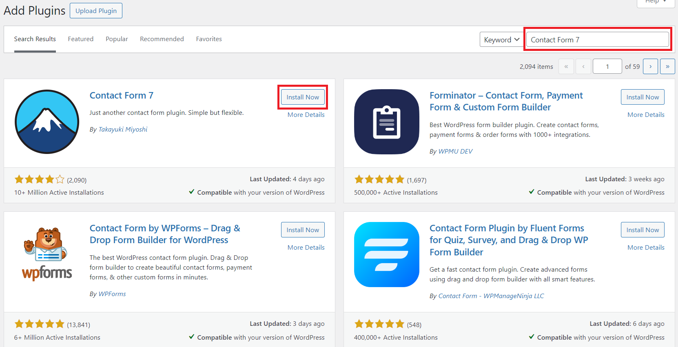Click the Fluent Forms blue logo icon
This screenshot has height=347, width=678.
(386, 255)
